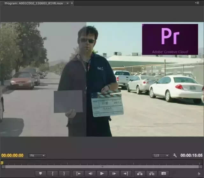Open the panel menu at top right
Image resolution: width=204 pixels, height=178 pixels.
198,3
